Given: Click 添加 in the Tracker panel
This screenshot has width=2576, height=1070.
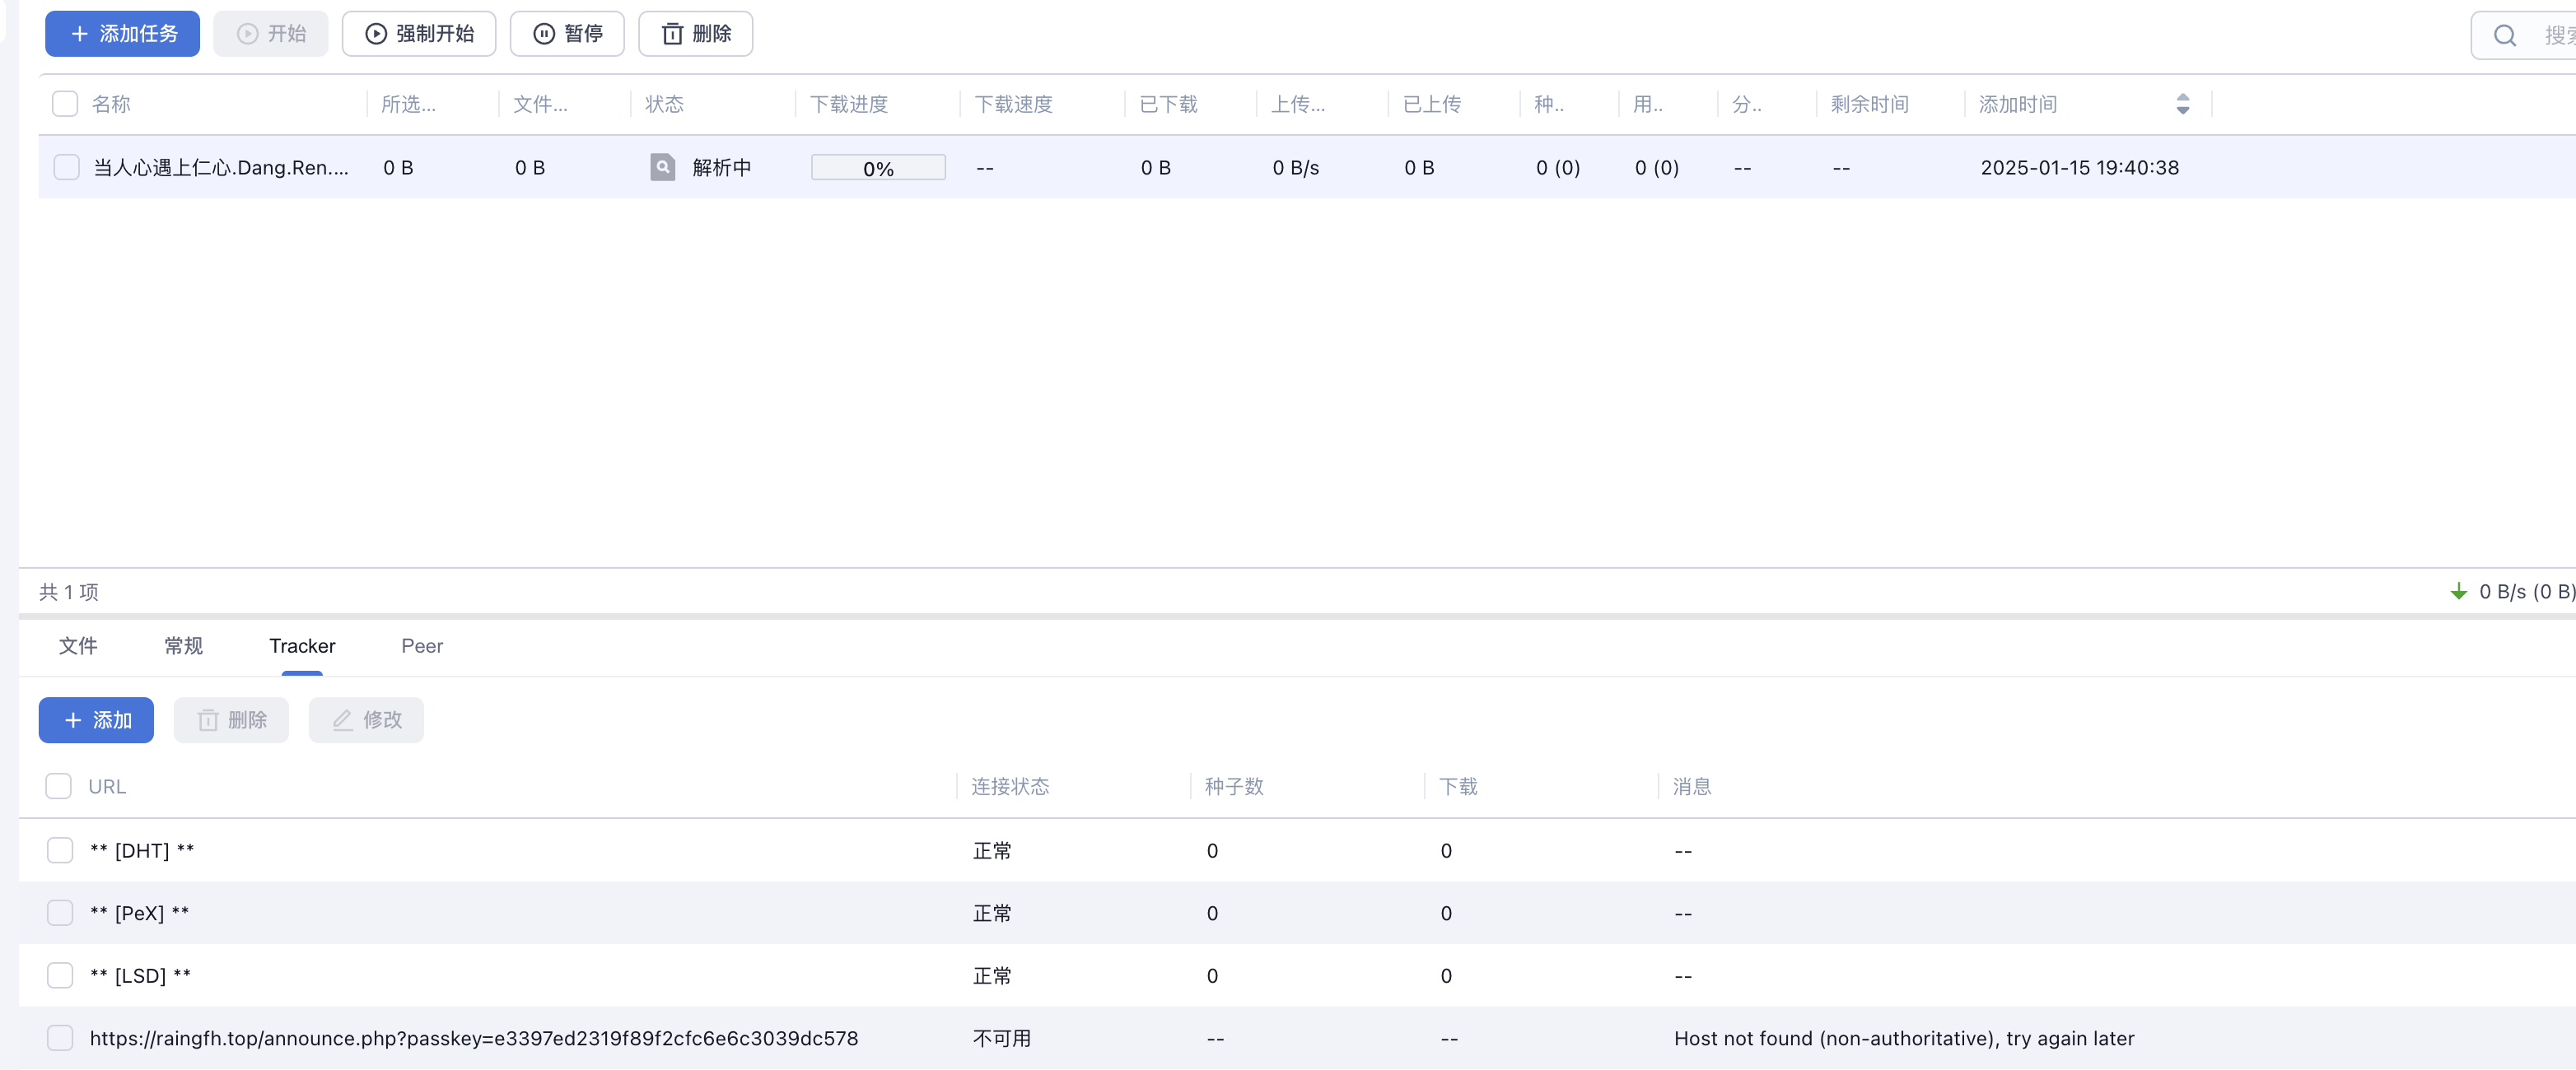Looking at the screenshot, I should (96, 720).
